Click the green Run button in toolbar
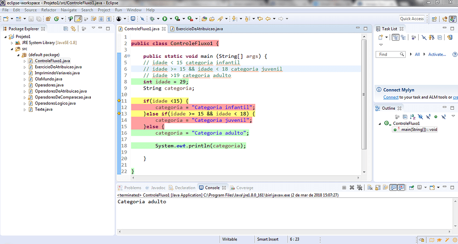Screen dimensions: 458x244 click(165, 19)
